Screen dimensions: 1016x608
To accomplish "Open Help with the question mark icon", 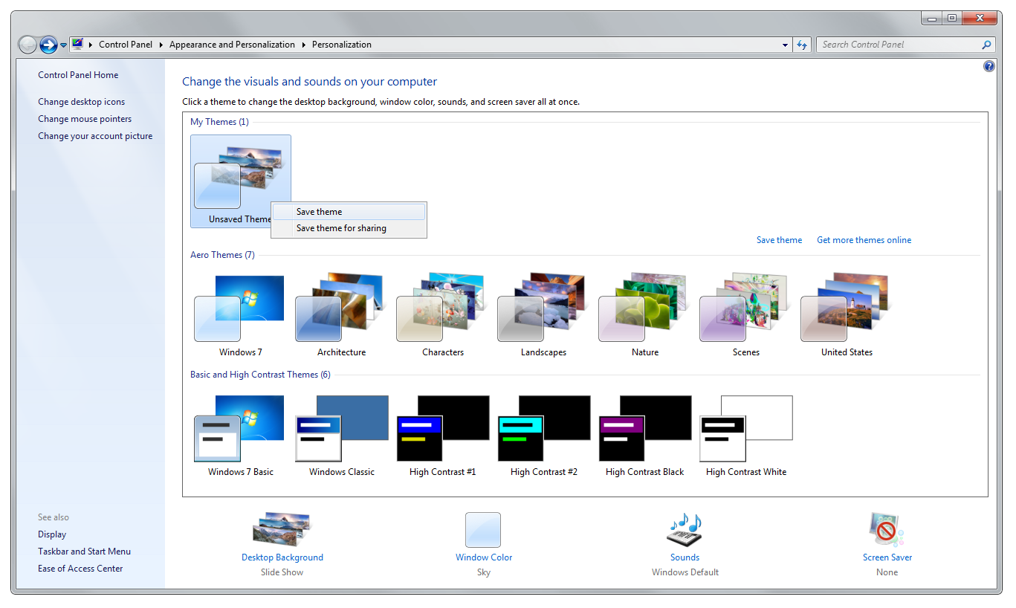I will [x=989, y=66].
